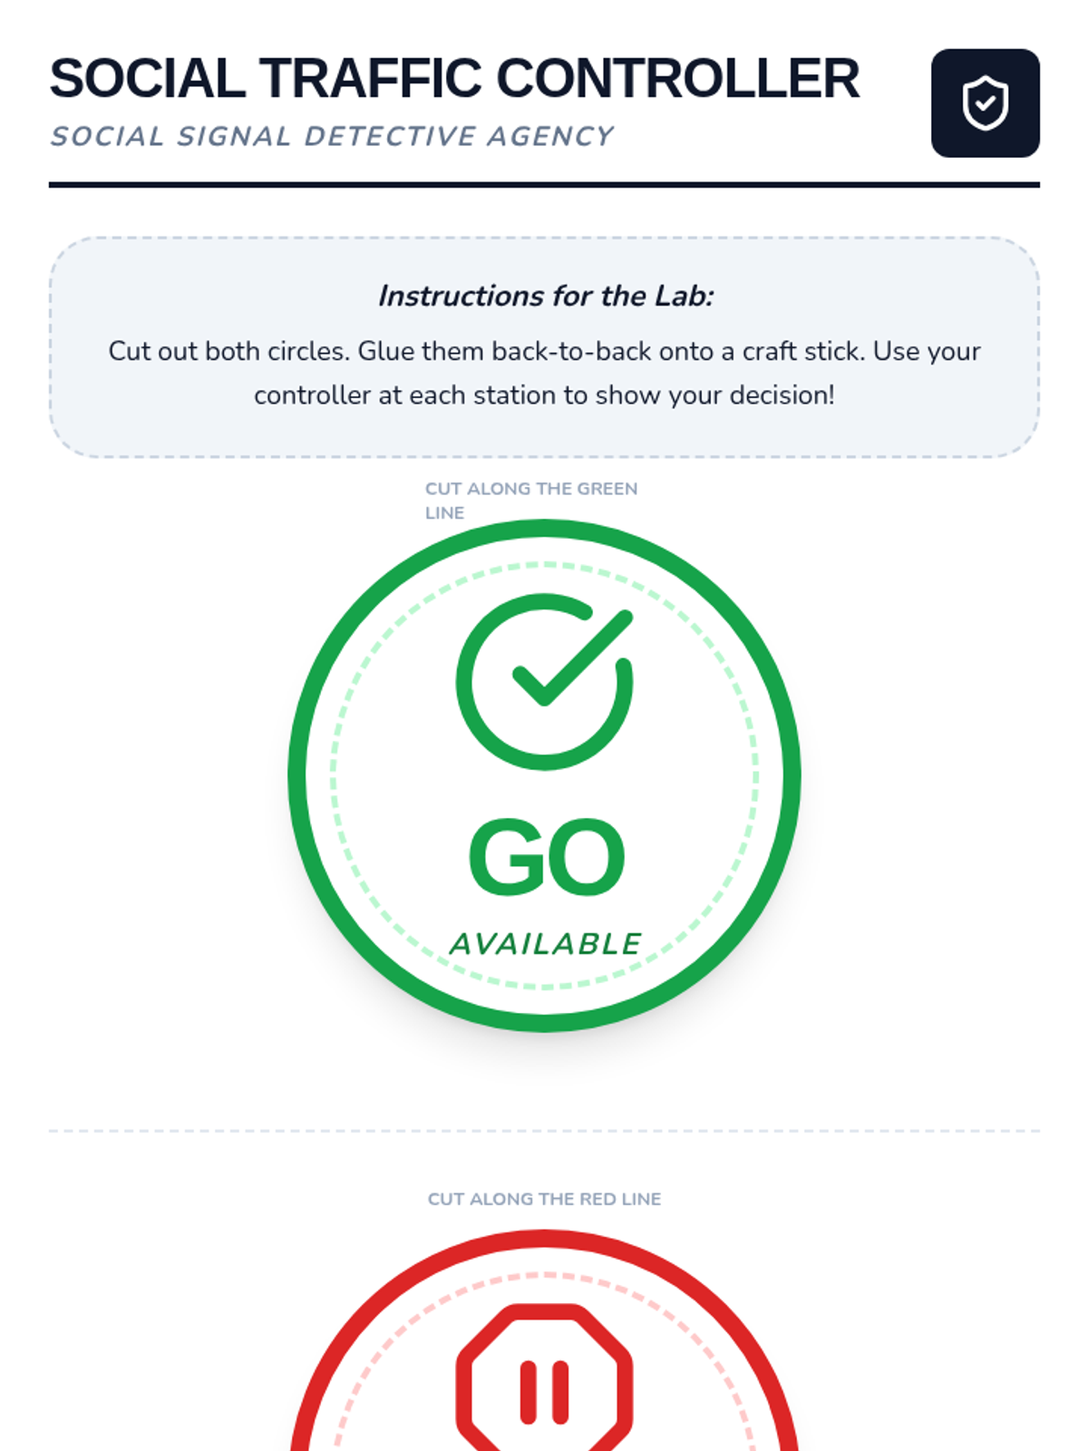Click the Cut Along The Red Line label

(544, 1199)
